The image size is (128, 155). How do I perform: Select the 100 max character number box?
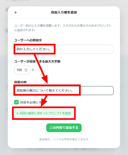tap(22, 70)
